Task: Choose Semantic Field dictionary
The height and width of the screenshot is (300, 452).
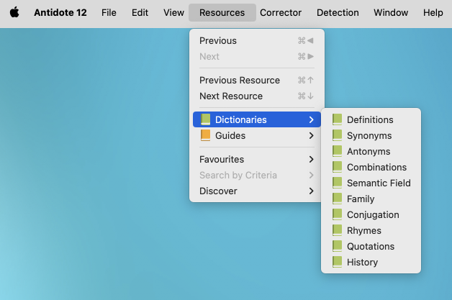Action: tap(379, 183)
